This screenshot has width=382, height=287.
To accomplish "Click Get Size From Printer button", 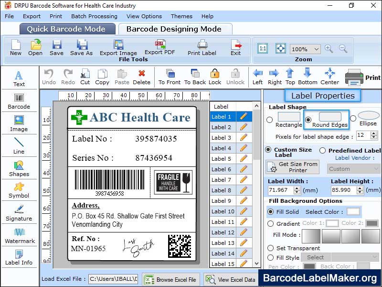I will (x=292, y=167).
